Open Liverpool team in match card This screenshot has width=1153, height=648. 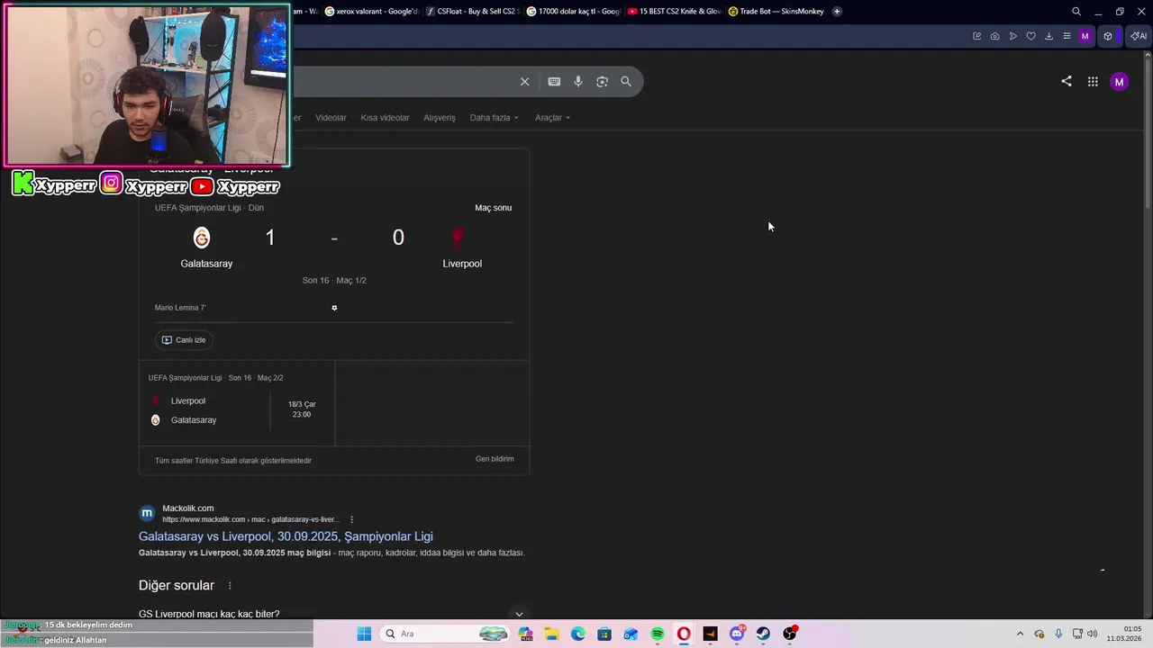point(462,248)
